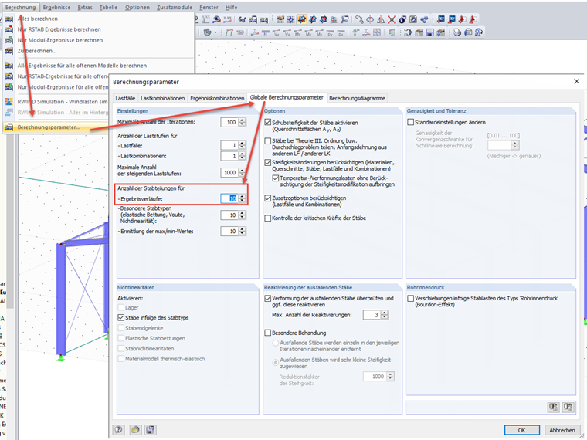Click icon beside RWIND Simulation Windlasten entry
Screen dimensions: 587x440
[8, 102]
